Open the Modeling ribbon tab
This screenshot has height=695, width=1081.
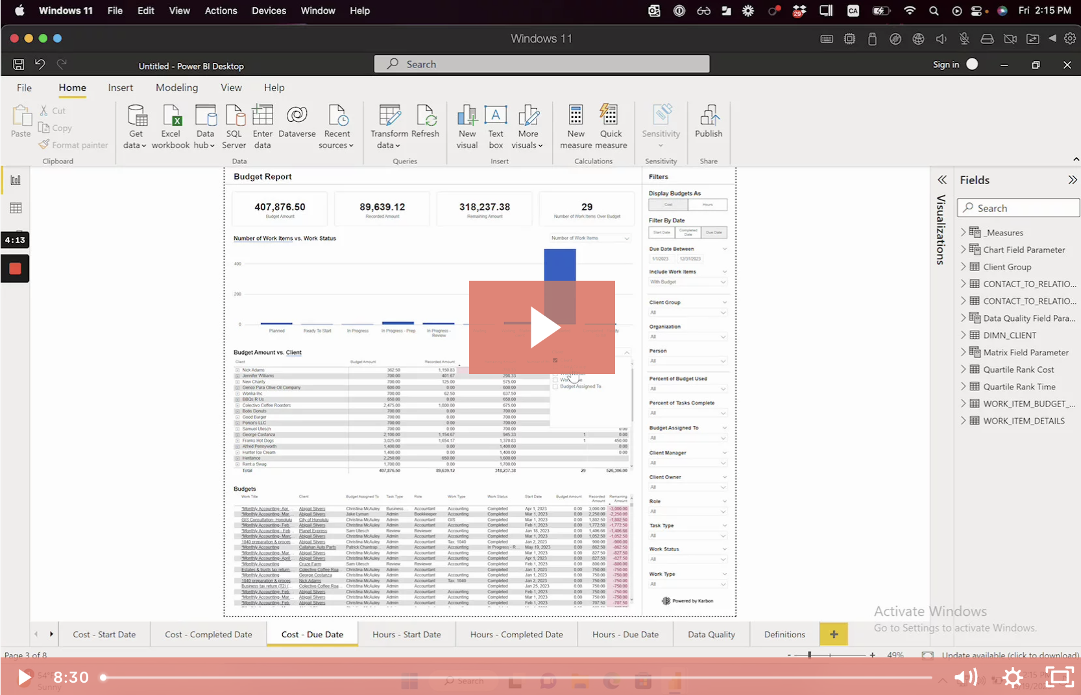pos(176,88)
